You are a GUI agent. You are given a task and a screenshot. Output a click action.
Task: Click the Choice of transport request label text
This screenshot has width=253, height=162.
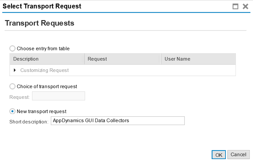pyautogui.click(x=47, y=87)
